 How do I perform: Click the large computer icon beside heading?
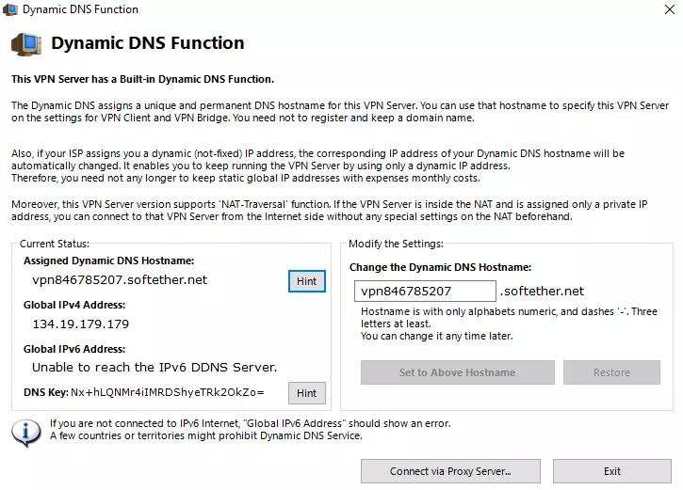(x=26, y=44)
